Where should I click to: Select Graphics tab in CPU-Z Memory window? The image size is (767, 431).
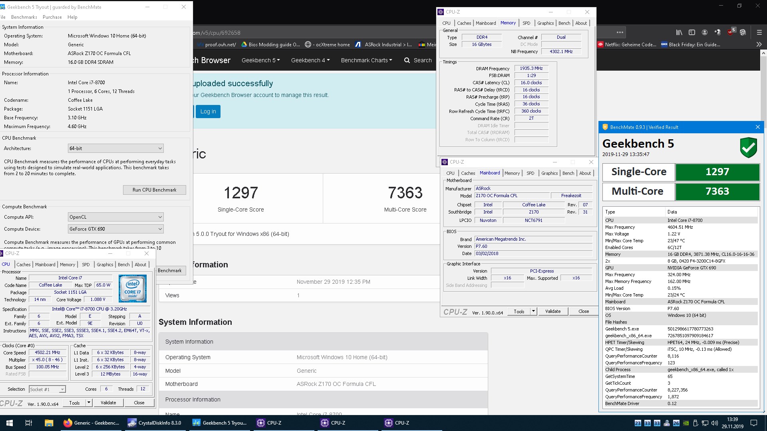point(545,23)
